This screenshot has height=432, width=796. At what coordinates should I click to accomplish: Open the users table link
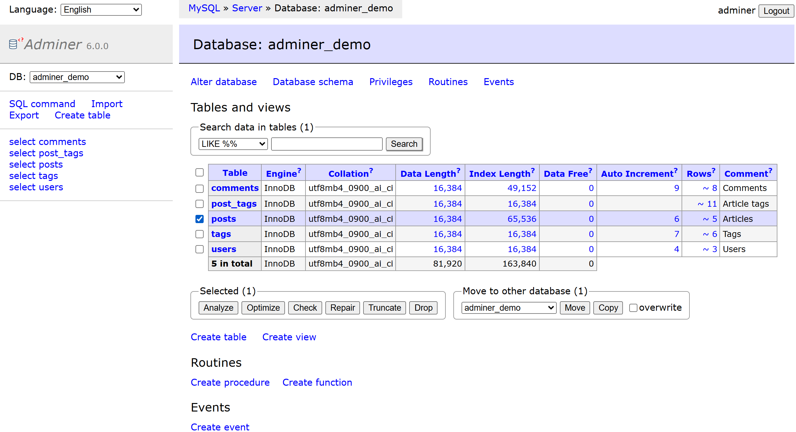[224, 249]
